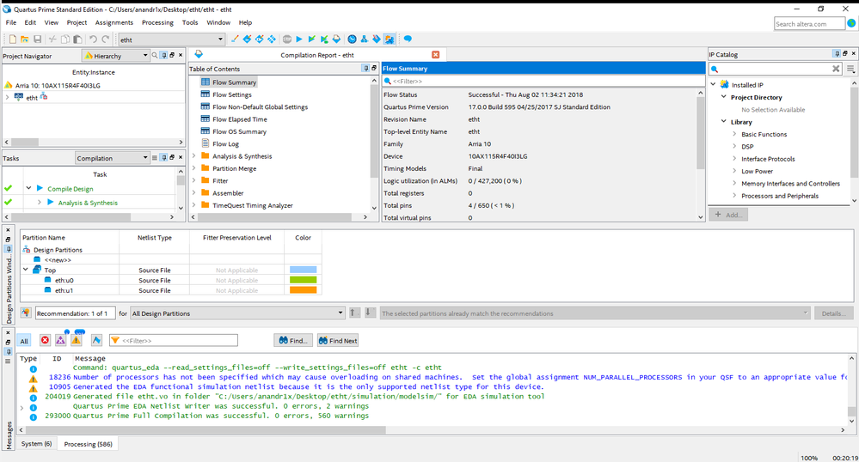
Task: Close the Compilation Report tab
Action: pos(435,55)
